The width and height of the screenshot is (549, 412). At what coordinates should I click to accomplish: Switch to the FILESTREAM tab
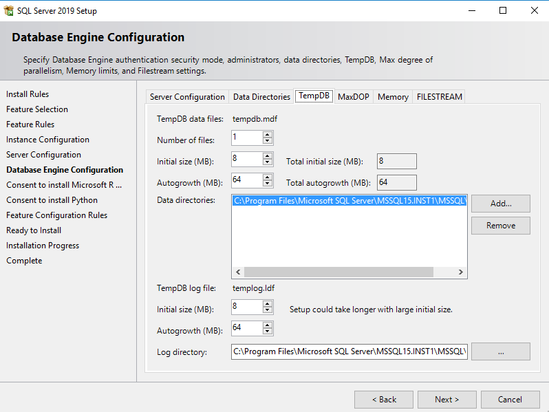pyautogui.click(x=439, y=97)
